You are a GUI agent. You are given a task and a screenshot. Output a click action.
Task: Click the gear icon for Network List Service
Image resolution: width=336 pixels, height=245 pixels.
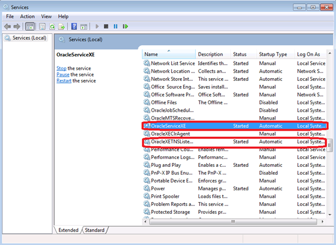pos(147,63)
